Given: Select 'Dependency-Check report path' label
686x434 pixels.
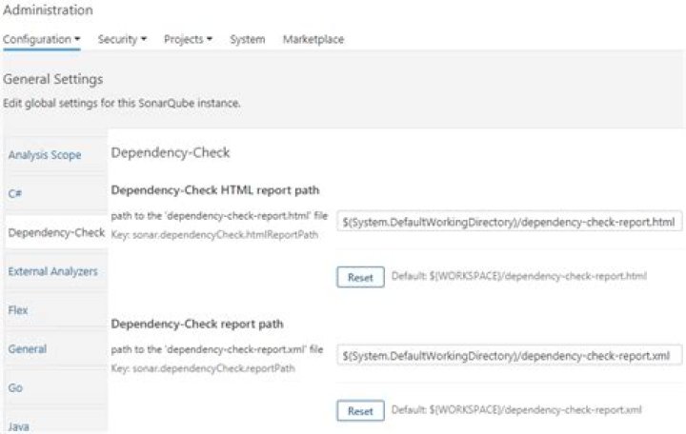Looking at the screenshot, I should 197,324.
